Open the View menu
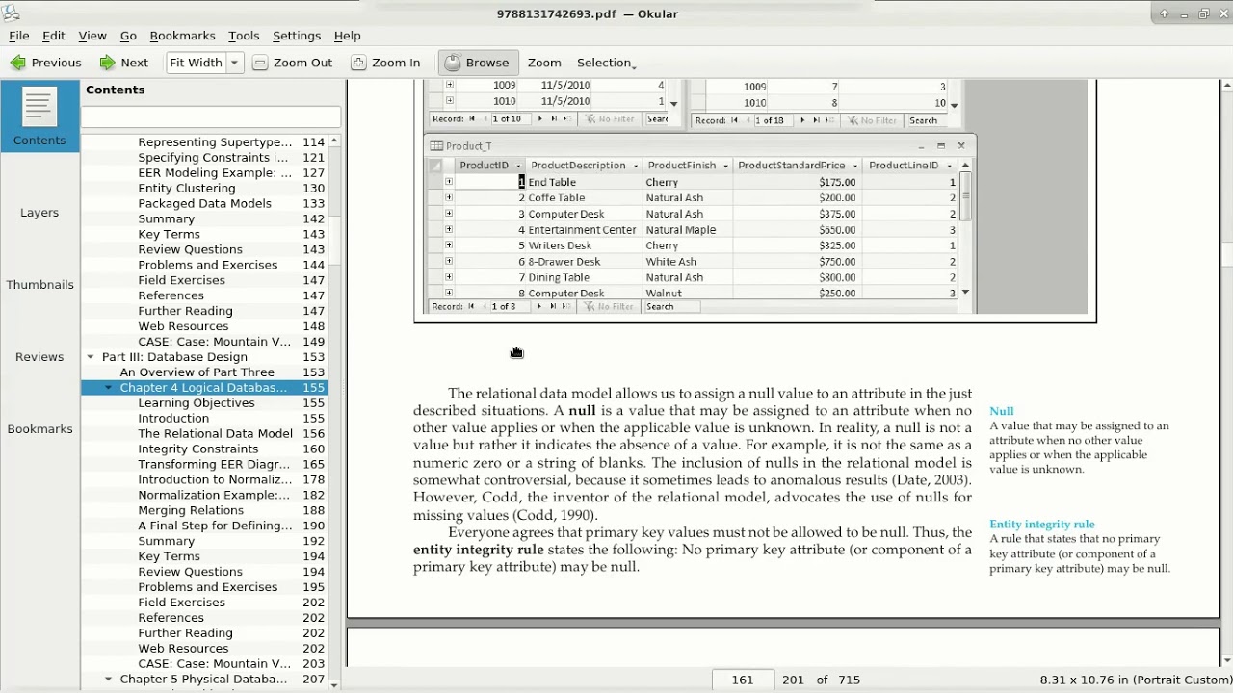Screen dimensions: 1233x693 click(x=92, y=36)
